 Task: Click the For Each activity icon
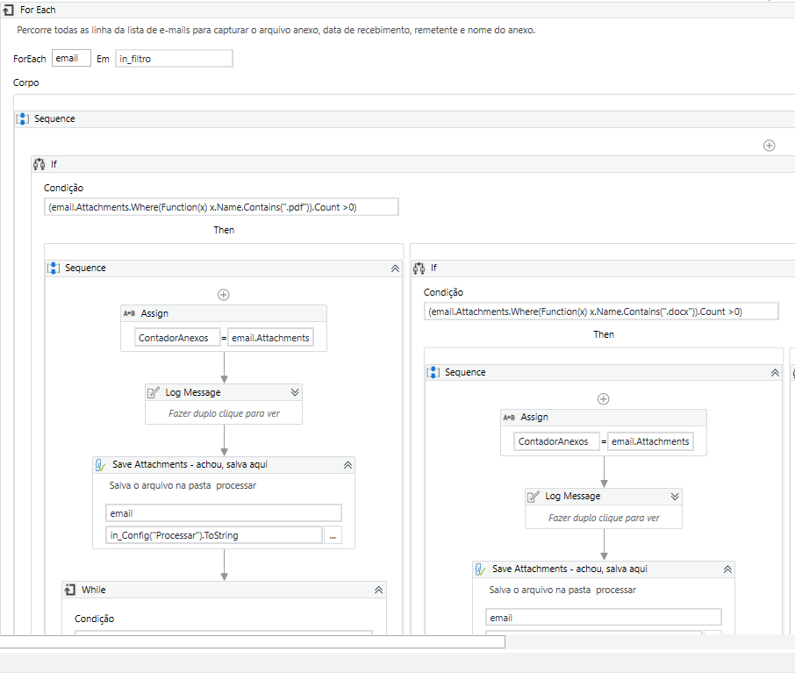pyautogui.click(x=8, y=10)
